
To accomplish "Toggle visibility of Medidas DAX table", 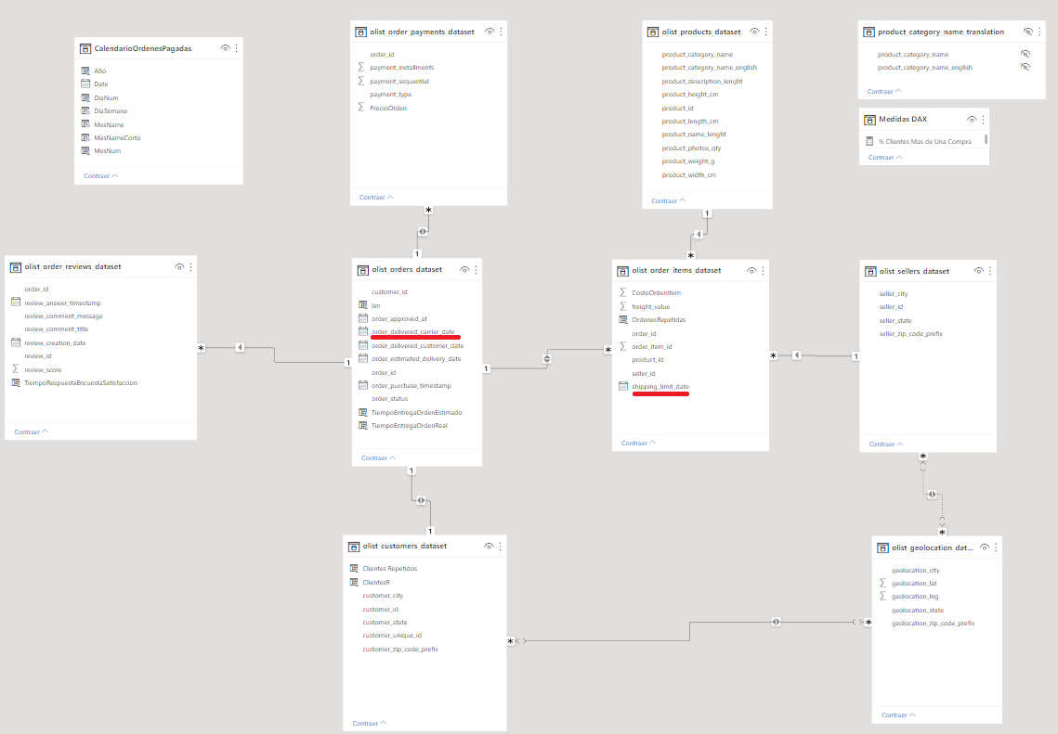I will tap(972, 119).
